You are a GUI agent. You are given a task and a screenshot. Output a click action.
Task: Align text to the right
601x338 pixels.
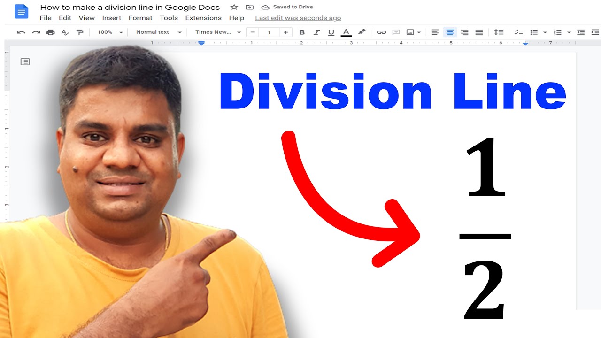465,32
